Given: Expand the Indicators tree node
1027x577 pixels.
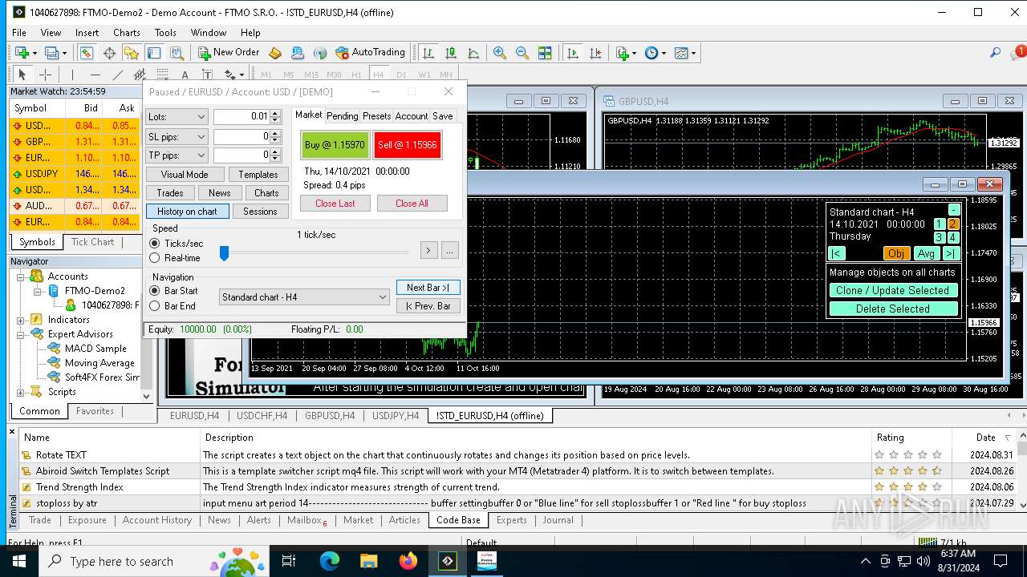Looking at the screenshot, I should tap(21, 320).
